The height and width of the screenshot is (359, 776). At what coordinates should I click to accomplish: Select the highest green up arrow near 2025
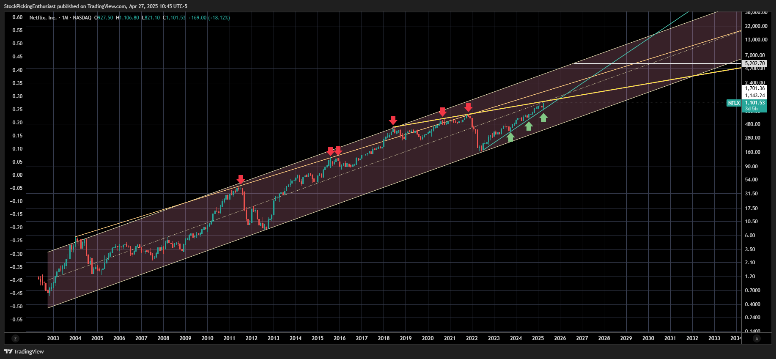pos(543,118)
